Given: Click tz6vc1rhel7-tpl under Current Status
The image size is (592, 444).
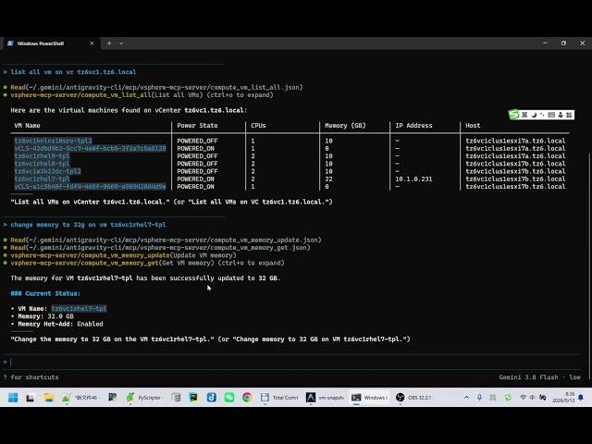Looking at the screenshot, I should (x=79, y=308).
